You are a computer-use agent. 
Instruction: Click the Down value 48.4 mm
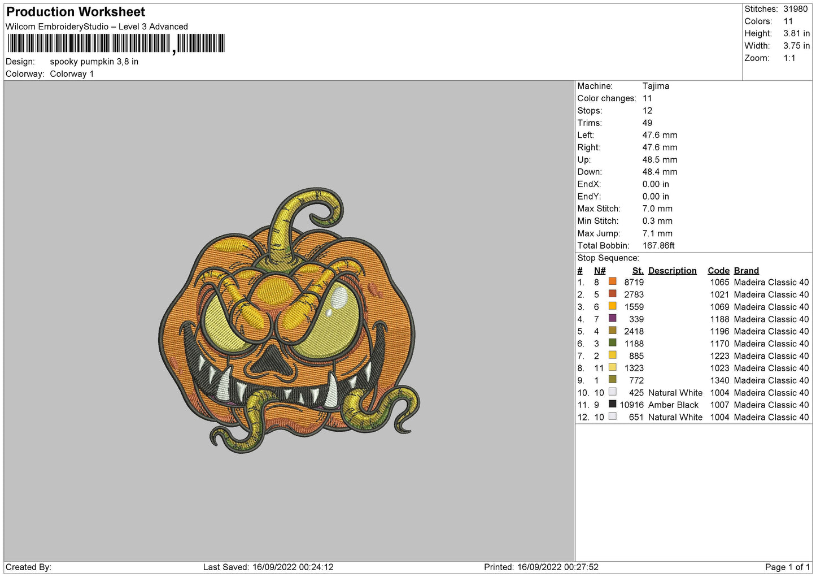click(x=660, y=172)
